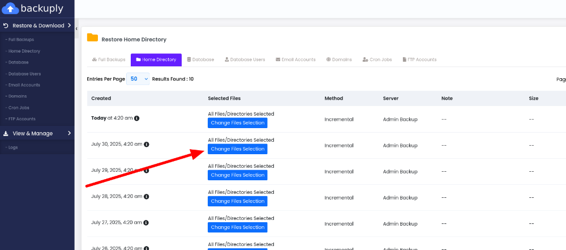Click the Created column header
566x250 pixels.
(x=101, y=99)
